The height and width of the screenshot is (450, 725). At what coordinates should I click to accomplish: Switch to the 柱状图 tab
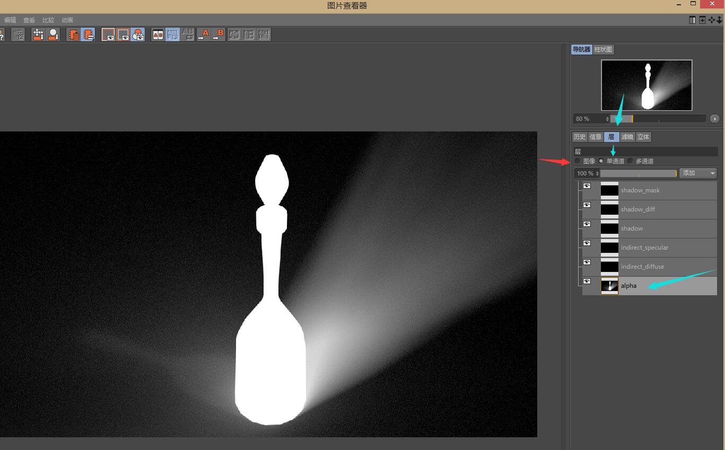pos(603,49)
